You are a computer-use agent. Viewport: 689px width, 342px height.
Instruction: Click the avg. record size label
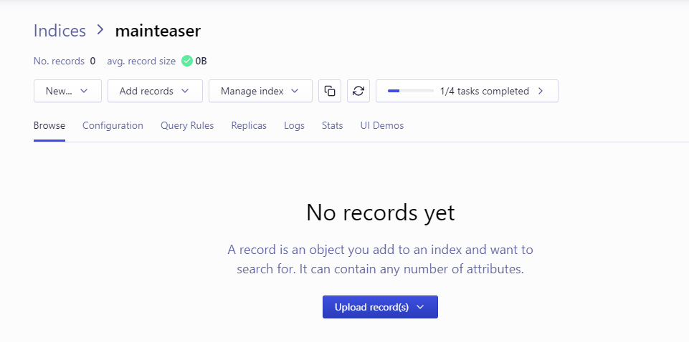tap(141, 61)
